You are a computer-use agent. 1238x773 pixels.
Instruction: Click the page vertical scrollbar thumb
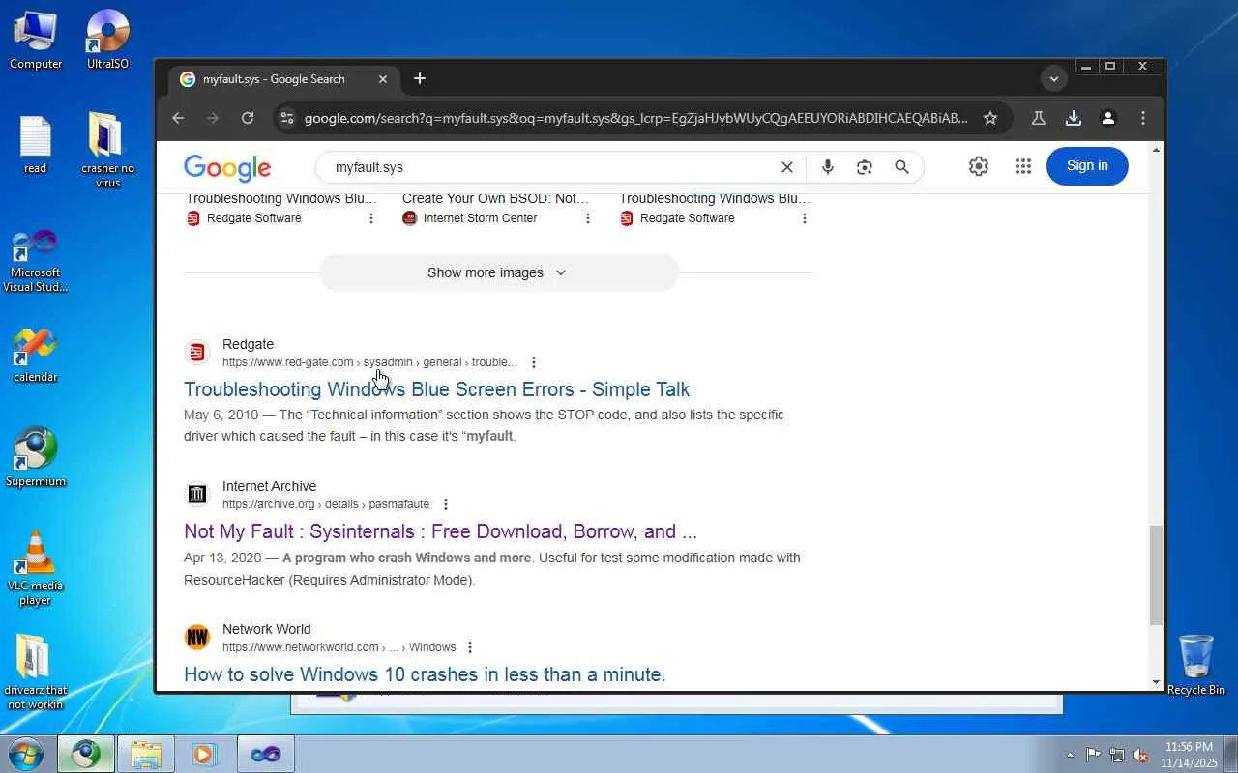tap(1156, 575)
